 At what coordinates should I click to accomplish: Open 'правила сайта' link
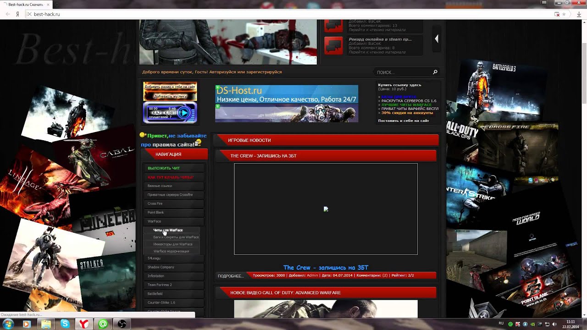pyautogui.click(x=173, y=144)
